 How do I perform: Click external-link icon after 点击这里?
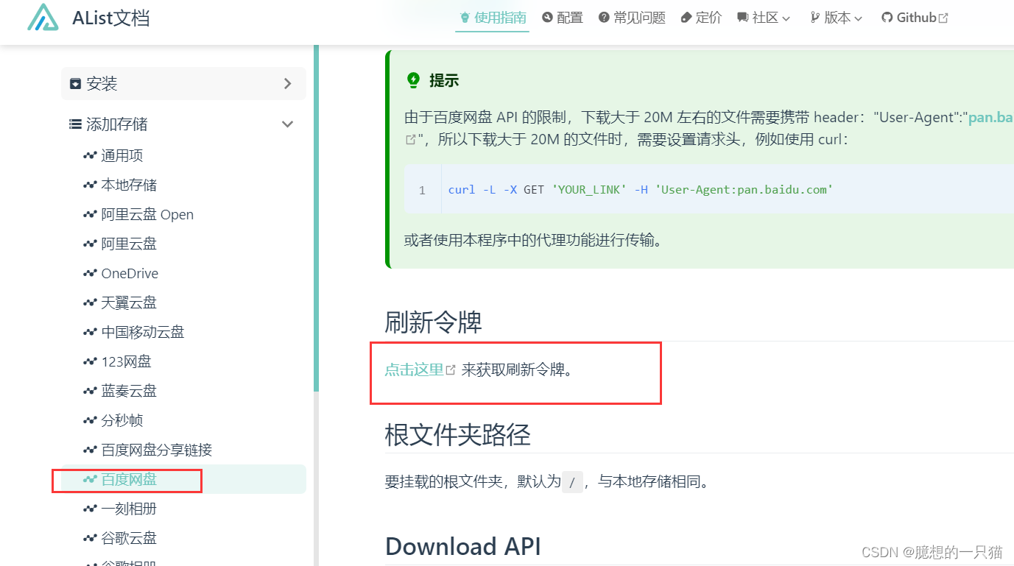(x=451, y=370)
